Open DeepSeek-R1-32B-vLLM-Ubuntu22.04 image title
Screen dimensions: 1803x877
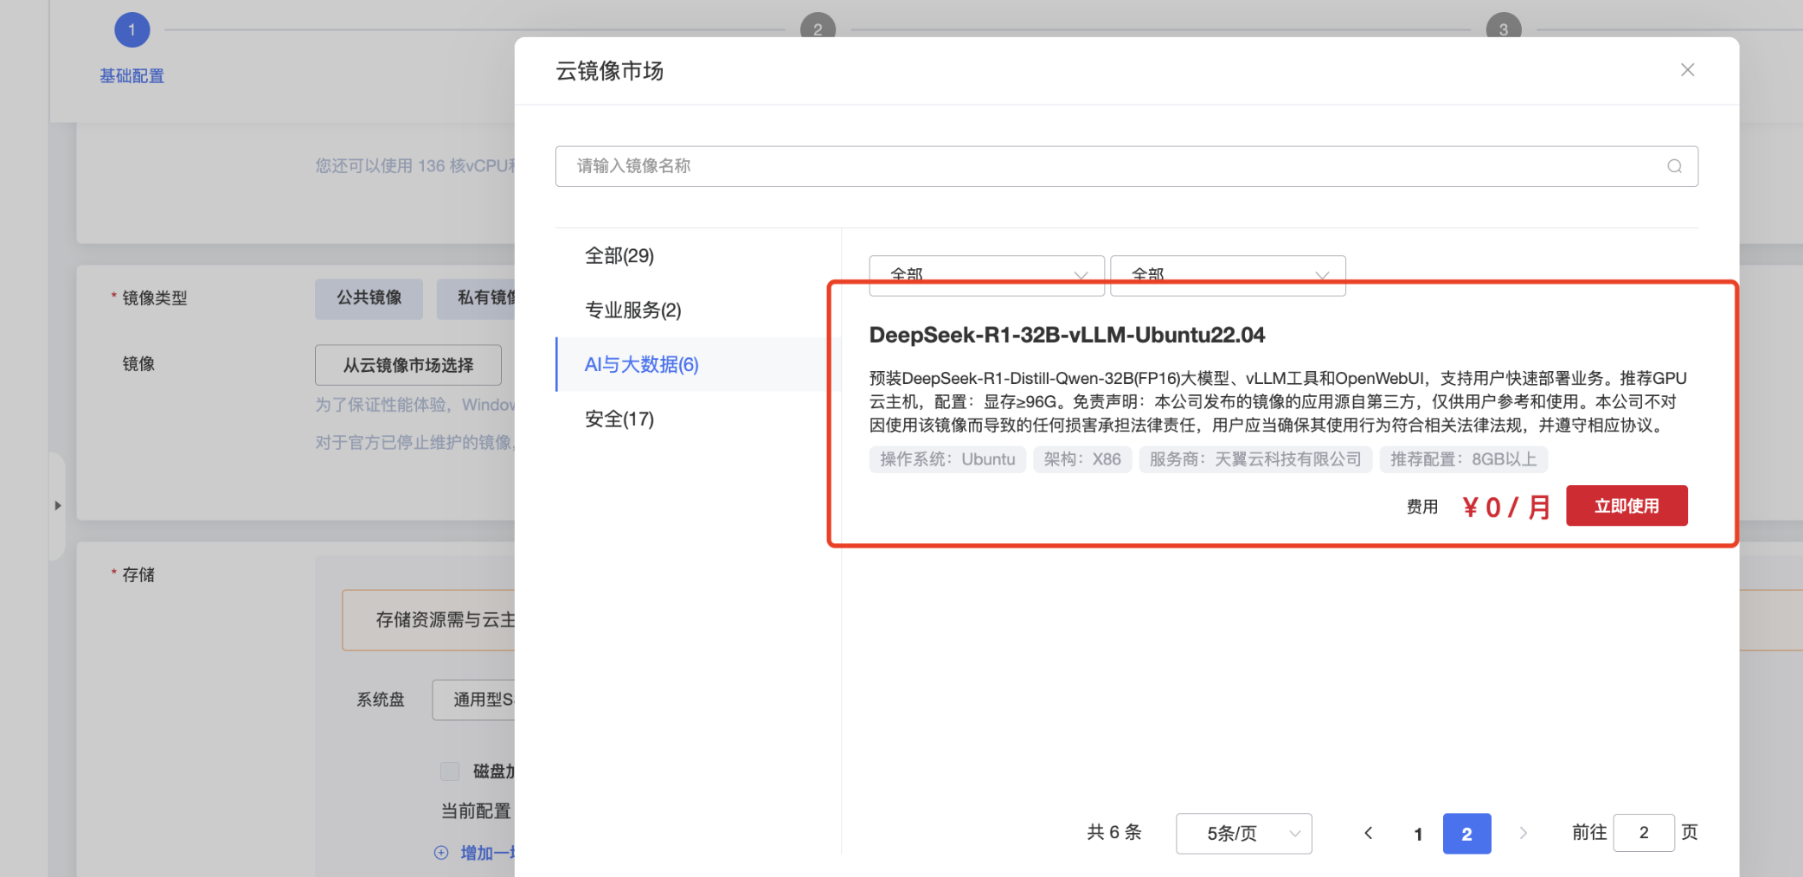coord(1067,336)
